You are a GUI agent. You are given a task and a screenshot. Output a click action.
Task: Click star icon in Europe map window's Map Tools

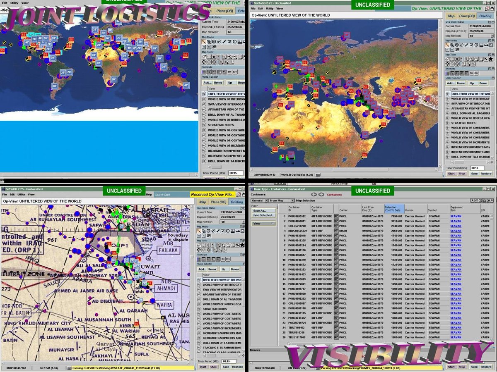tap(491, 60)
